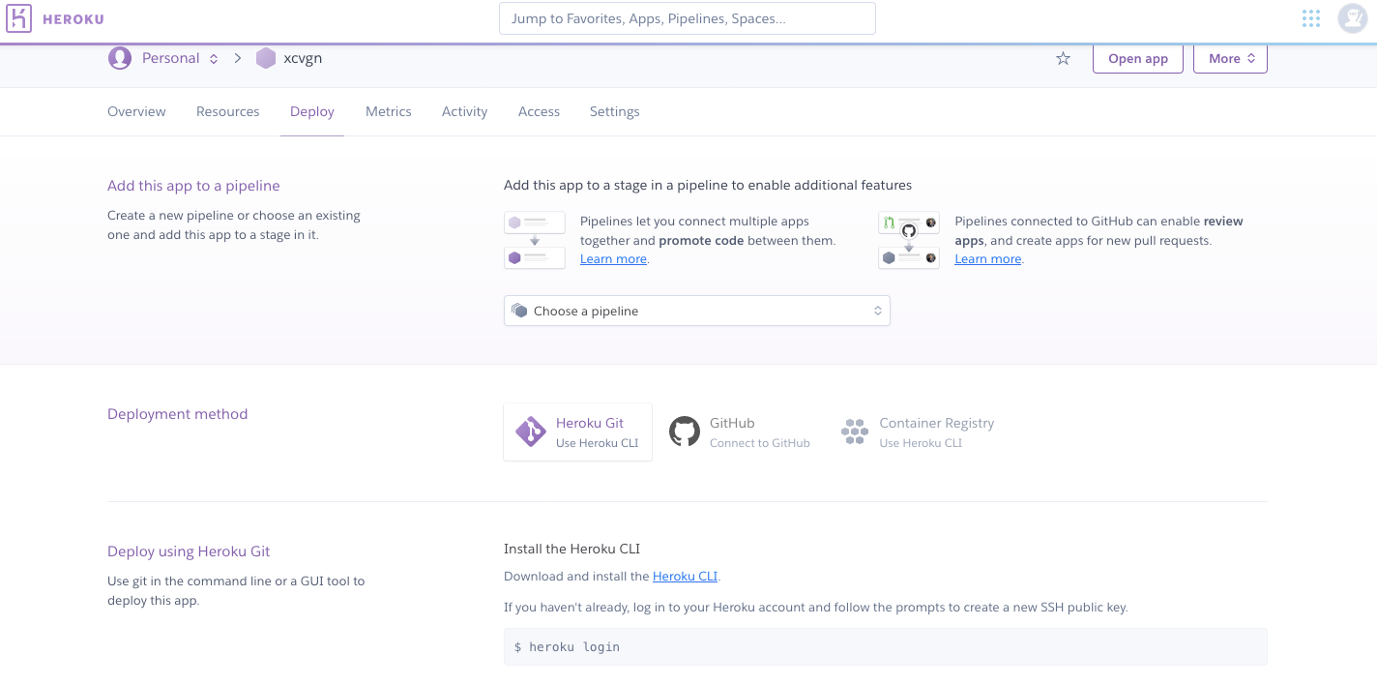Viewport: 1377px width, 685px height.
Task: Select the Container Registry deployment icon
Action: tap(855, 431)
